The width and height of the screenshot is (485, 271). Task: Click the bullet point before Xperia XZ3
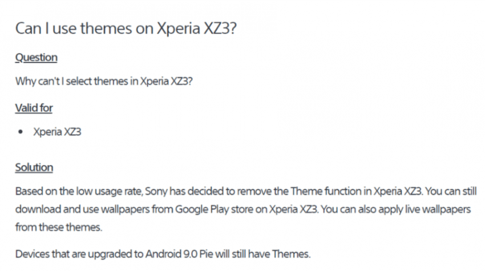21,132
